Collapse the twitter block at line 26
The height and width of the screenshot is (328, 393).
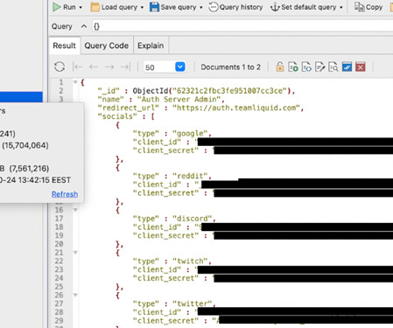pyautogui.click(x=75, y=295)
